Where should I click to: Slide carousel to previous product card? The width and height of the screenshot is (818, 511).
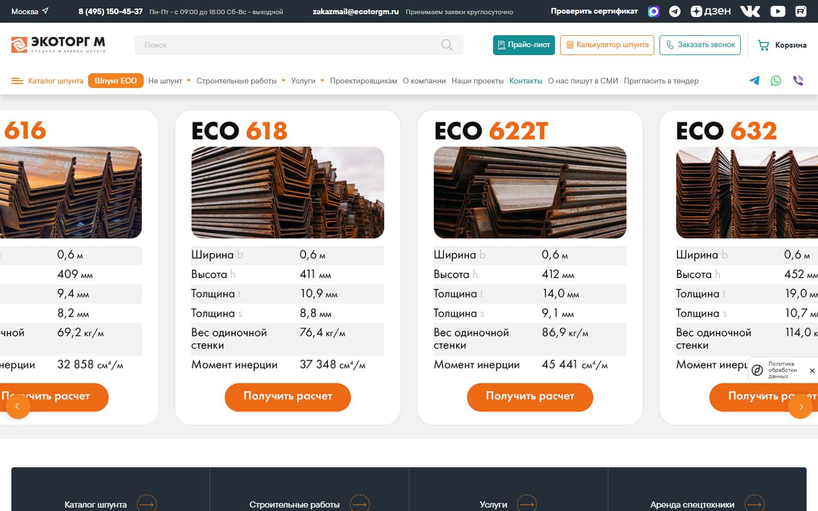(x=18, y=406)
